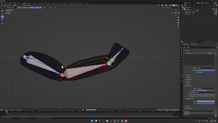This screenshot has width=218, height=123.
Task: Expand the Adjustments subpanel
Action: 189,79
